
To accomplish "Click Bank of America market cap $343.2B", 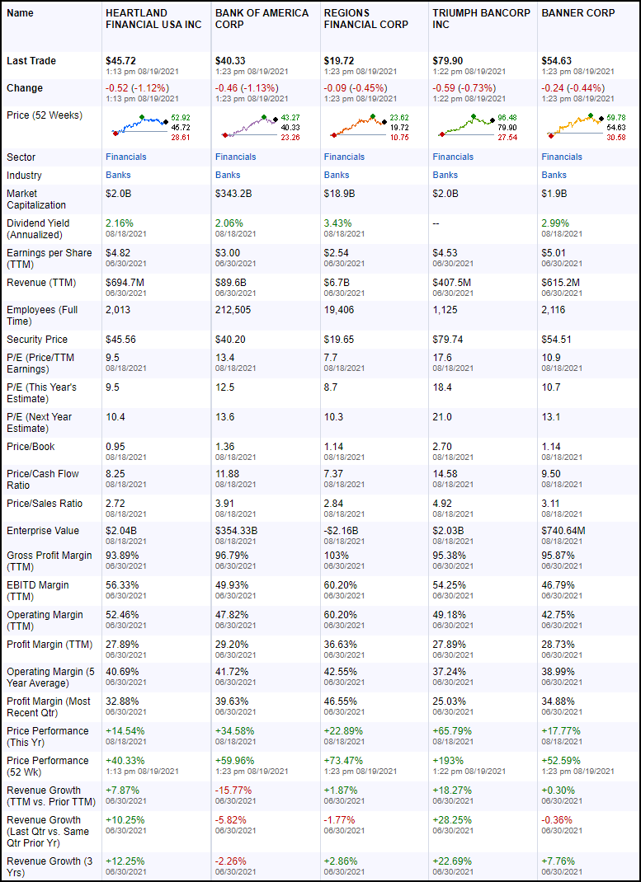I will [233, 194].
